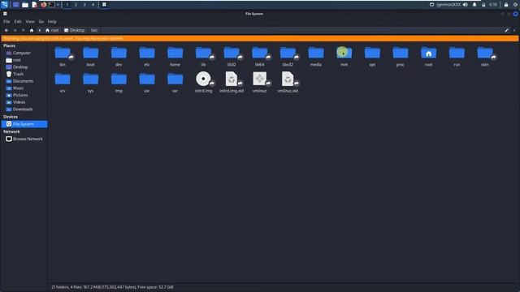Launch the terminal from the top panel
The height and width of the screenshot is (292, 520).
tap(52, 5)
